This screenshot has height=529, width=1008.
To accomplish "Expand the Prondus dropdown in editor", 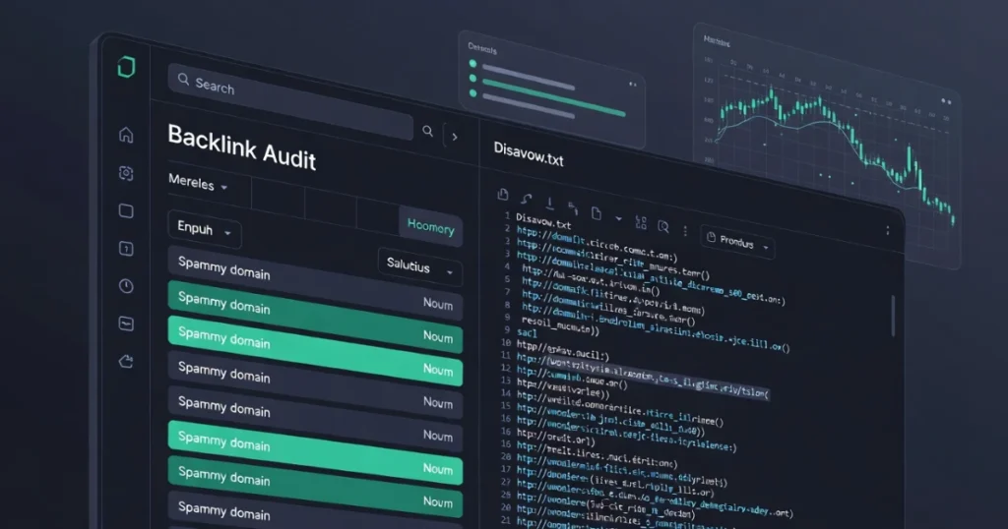I will click(737, 241).
